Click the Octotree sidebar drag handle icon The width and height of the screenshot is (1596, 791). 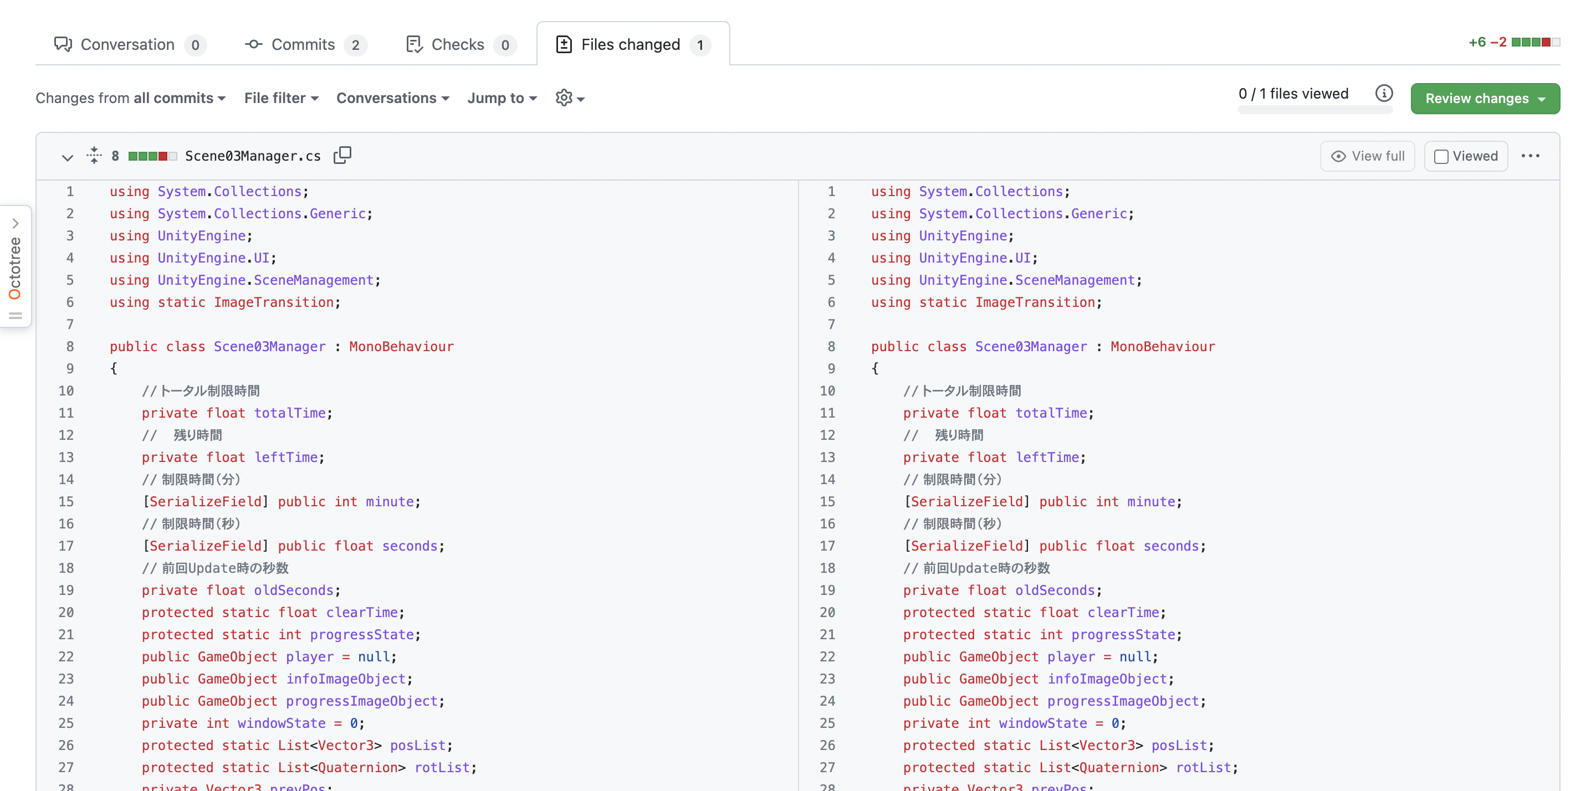pos(16,316)
